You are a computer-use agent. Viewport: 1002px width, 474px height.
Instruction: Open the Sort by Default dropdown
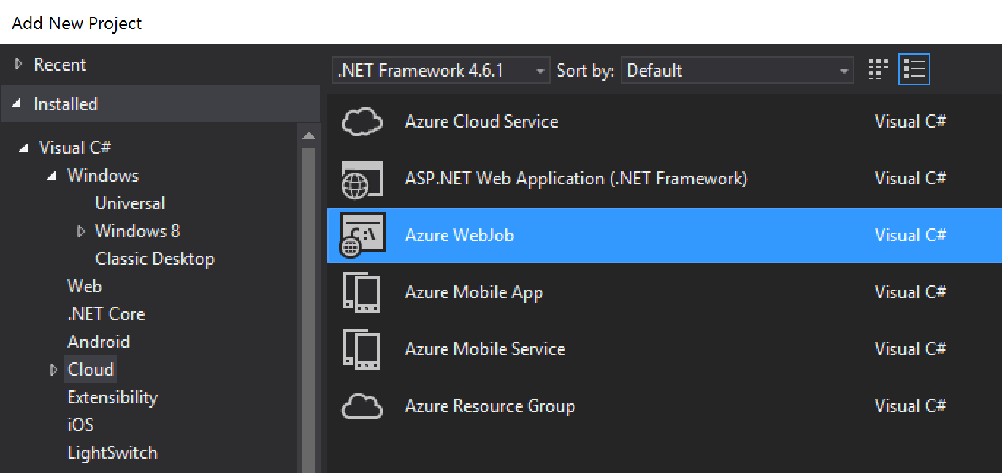737,71
